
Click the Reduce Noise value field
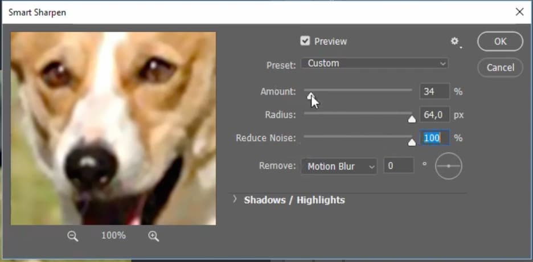434,138
